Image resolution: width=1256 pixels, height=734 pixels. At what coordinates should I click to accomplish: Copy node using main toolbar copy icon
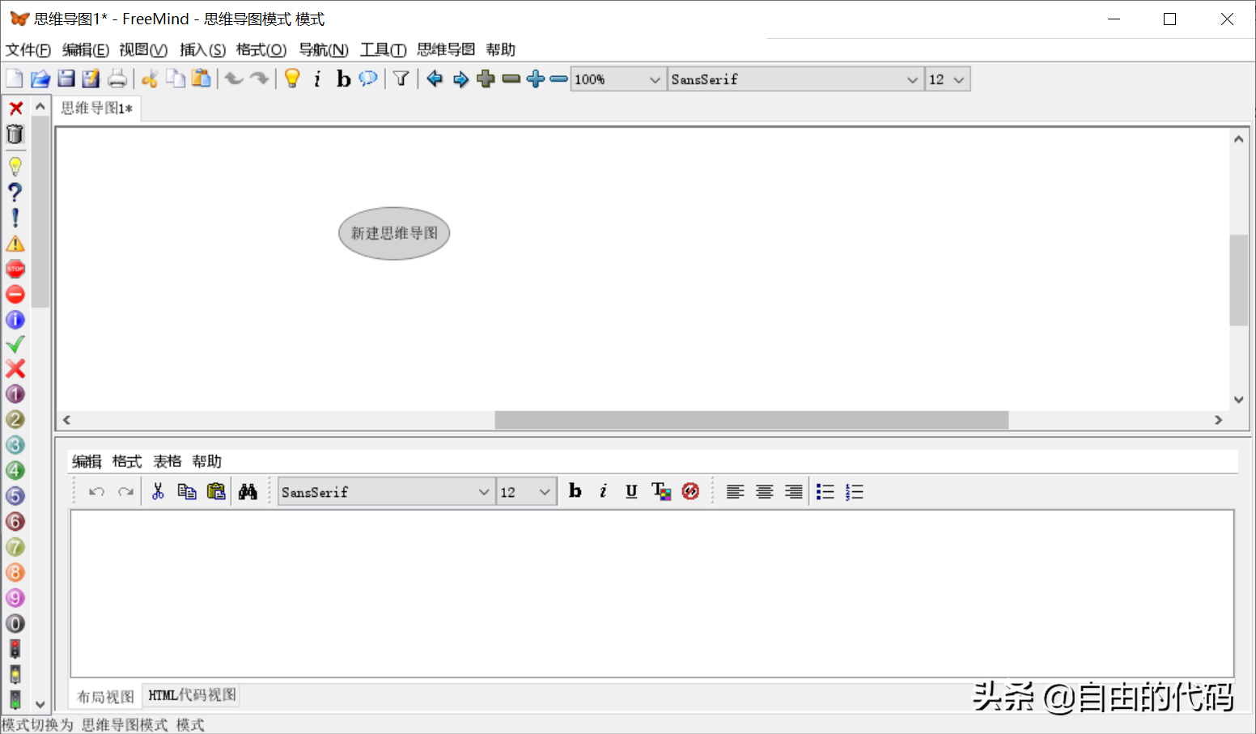click(176, 78)
